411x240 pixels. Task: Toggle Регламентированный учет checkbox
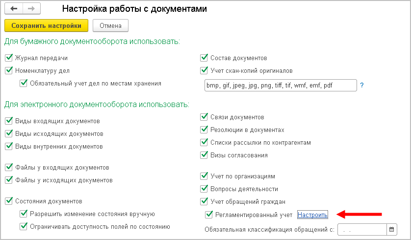click(x=209, y=214)
